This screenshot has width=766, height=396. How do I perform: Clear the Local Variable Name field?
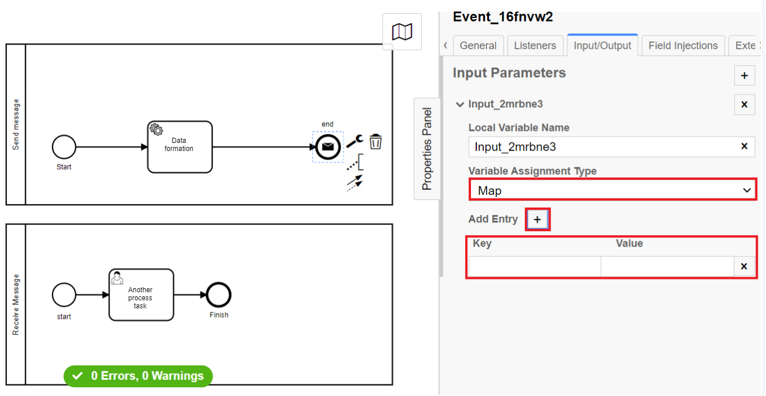coord(744,146)
